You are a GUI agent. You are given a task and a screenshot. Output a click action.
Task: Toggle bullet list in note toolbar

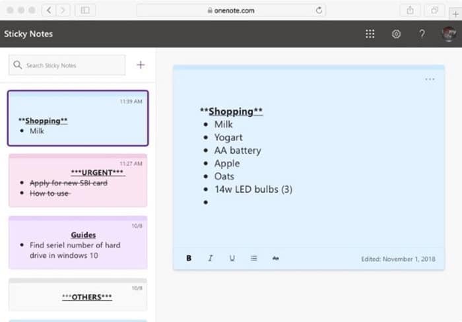click(x=253, y=258)
